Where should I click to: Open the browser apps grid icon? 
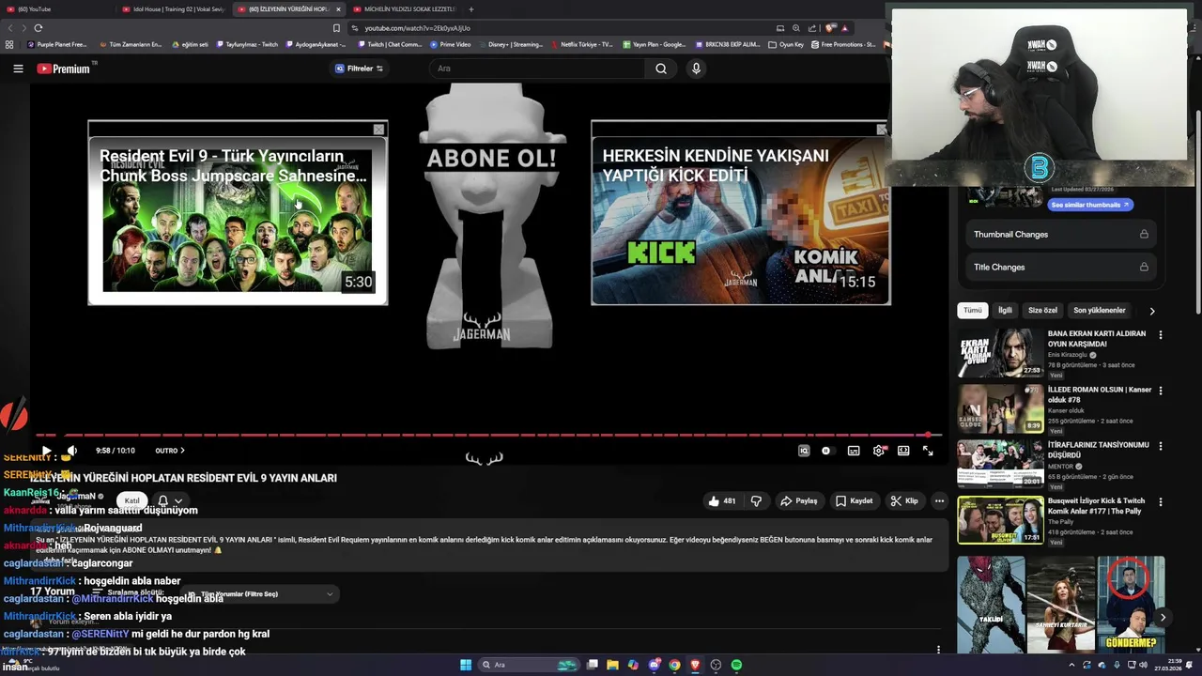9,44
